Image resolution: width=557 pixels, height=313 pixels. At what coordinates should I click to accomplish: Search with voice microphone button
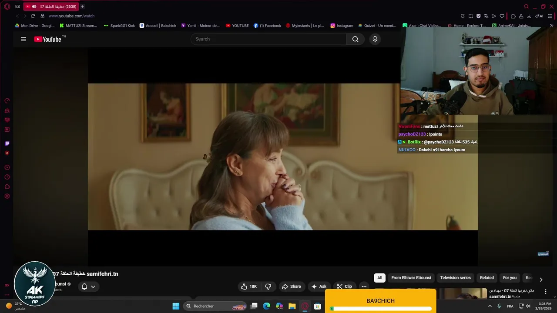(x=375, y=39)
